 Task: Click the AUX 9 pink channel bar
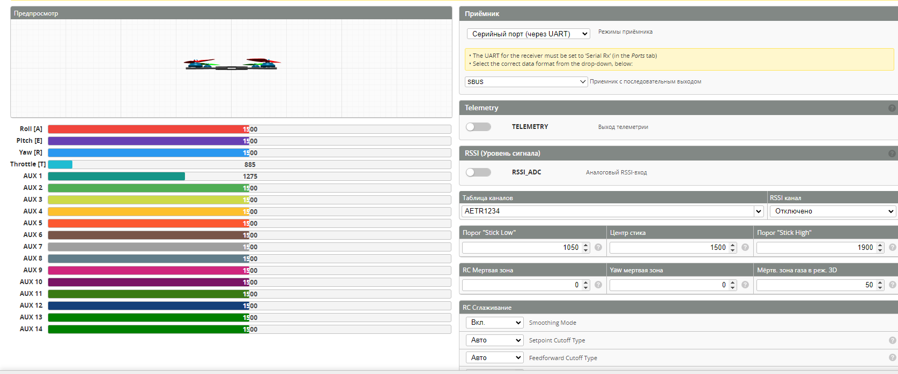tap(249, 270)
